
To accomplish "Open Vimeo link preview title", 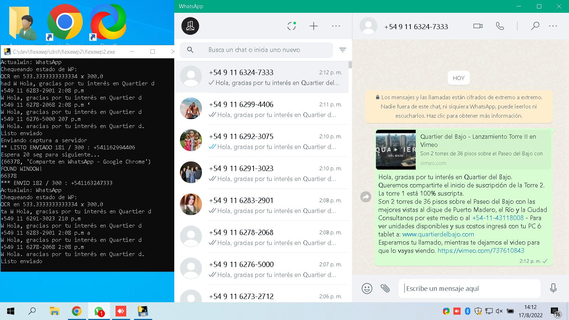I will [478, 140].
